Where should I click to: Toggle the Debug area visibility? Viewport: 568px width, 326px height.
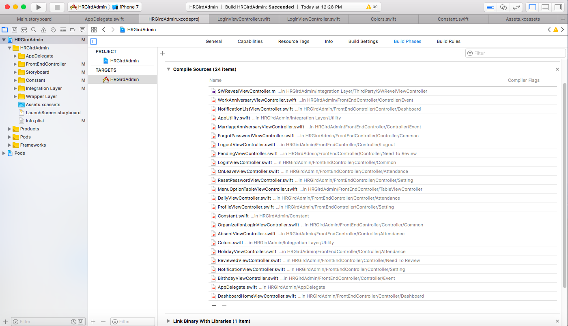click(x=545, y=7)
